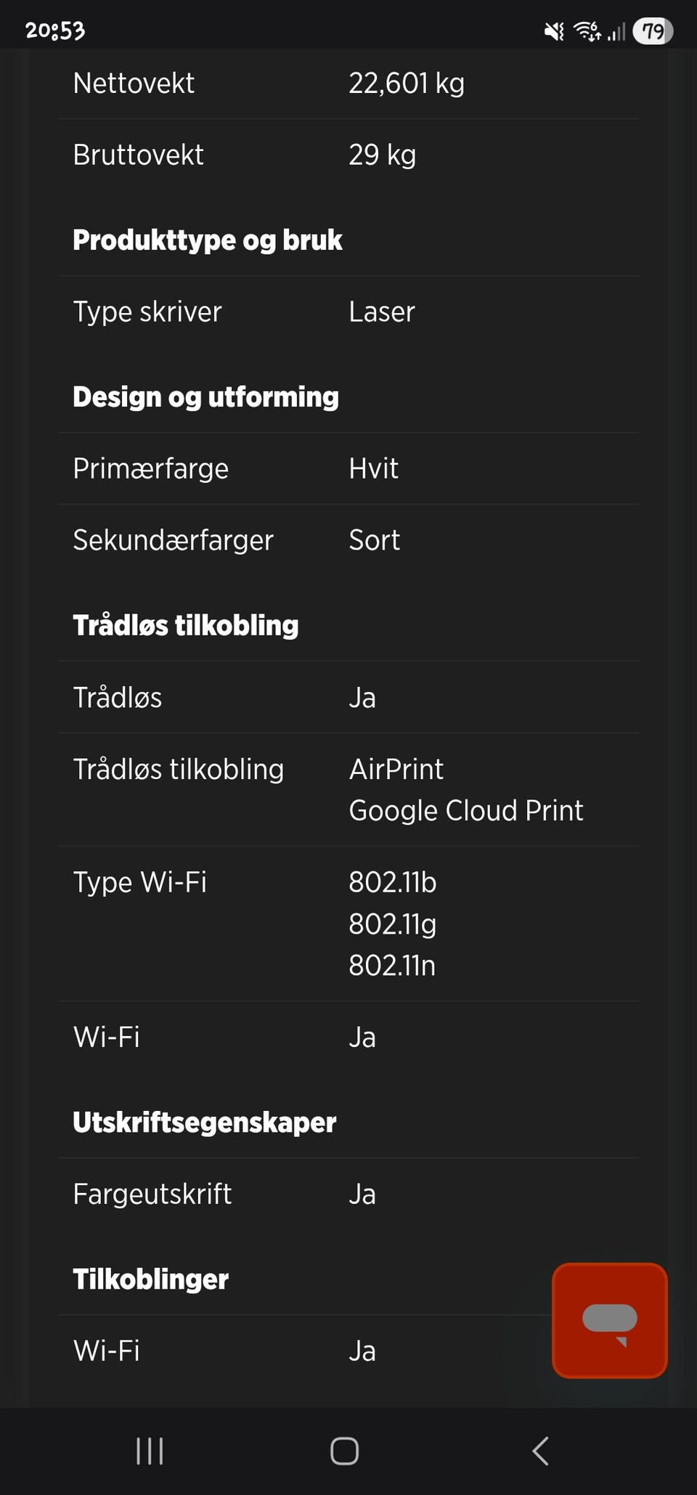Tap the Android back navigation arrow
Image resolution: width=697 pixels, height=1495 pixels.
tap(540, 1451)
